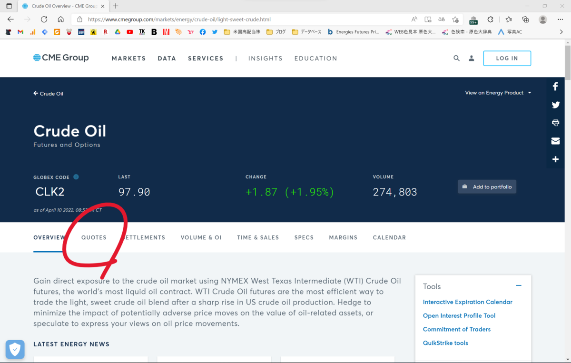Open the 写真AC bookmark

point(510,32)
